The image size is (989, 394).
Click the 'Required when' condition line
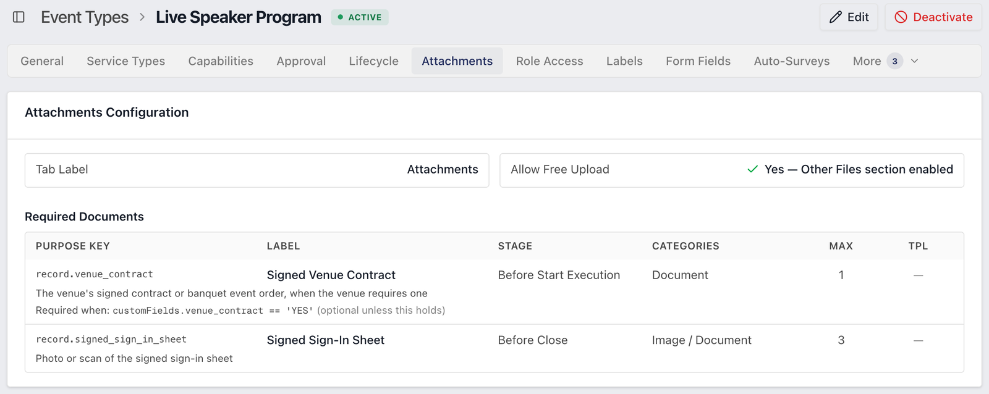(x=240, y=310)
